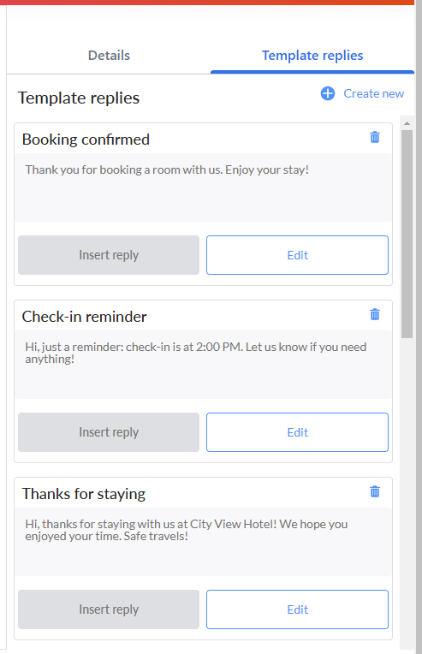The height and width of the screenshot is (654, 422).
Task: Click the Booking confirmed title
Action: tap(86, 140)
